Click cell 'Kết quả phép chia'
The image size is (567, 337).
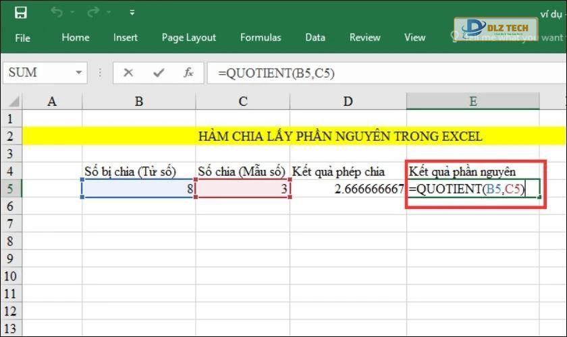pyautogui.click(x=348, y=171)
